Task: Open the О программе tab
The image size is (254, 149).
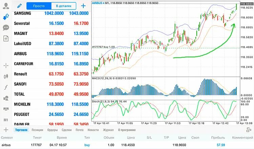Action: tap(127, 130)
